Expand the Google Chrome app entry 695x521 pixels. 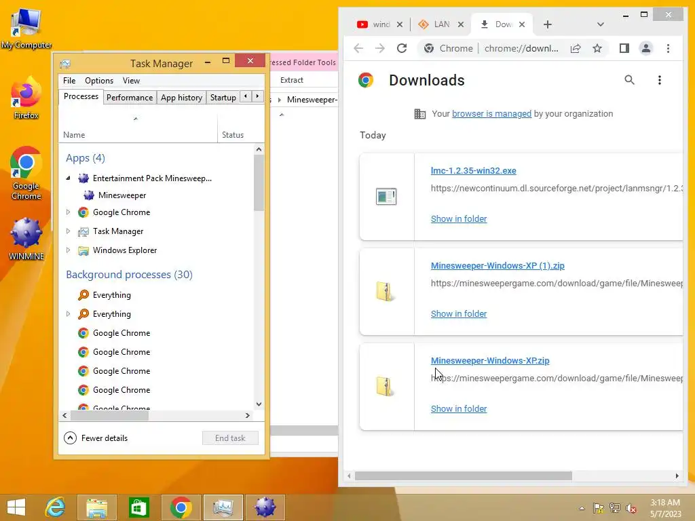point(68,212)
